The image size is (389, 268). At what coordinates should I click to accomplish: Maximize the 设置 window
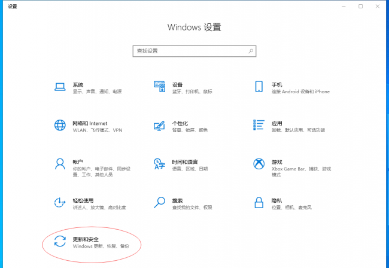pyautogui.click(x=360, y=7)
